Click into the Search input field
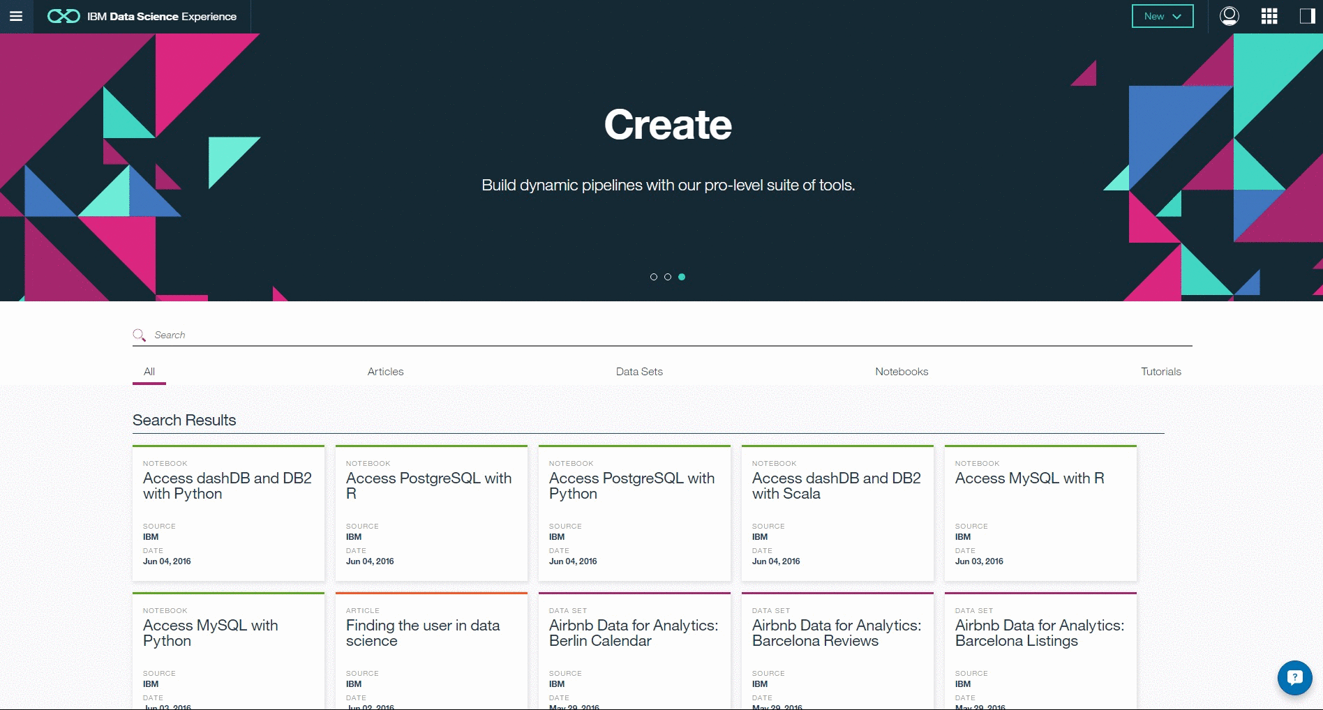 pos(663,335)
